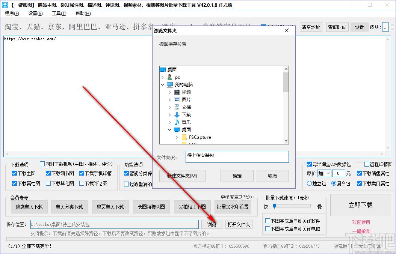Screen dimensions: 396x254
Task: Click the 确定 button in dialog
Action: [237, 176]
